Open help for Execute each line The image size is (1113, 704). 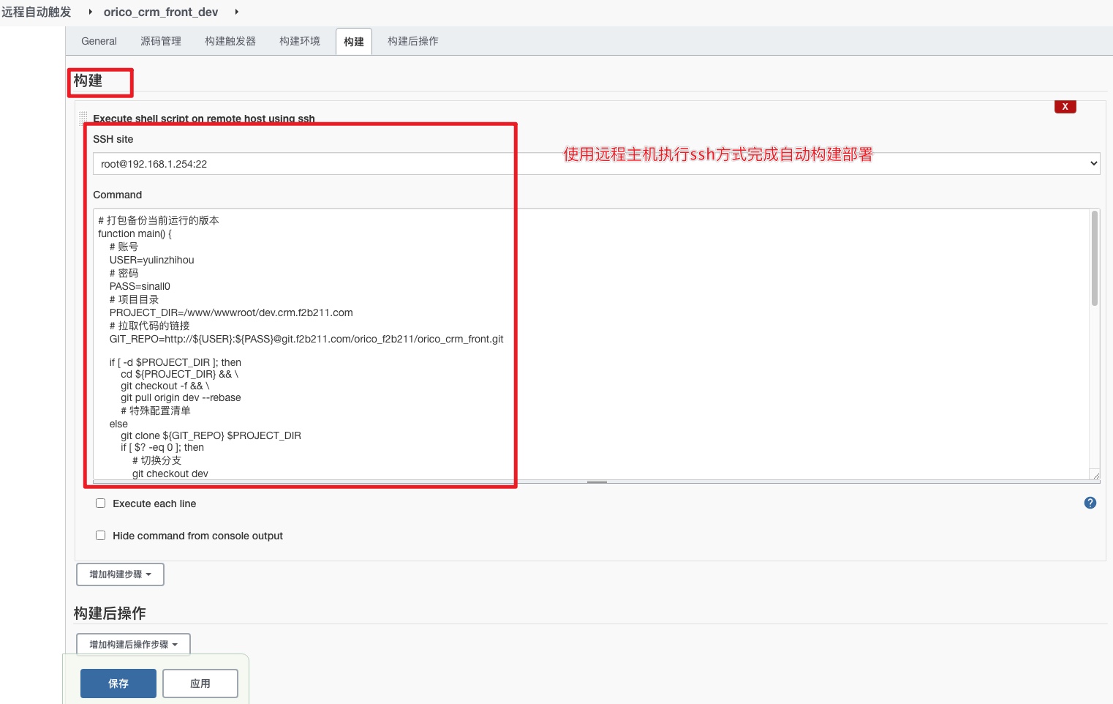pyautogui.click(x=1090, y=503)
